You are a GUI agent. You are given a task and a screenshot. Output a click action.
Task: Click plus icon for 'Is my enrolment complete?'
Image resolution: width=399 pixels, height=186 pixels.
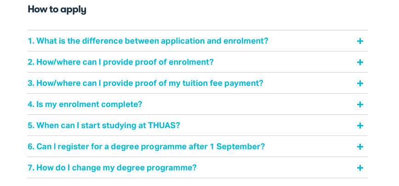(360, 105)
